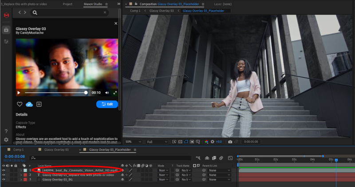This screenshot has width=355, height=187.
Task: Toggle visibility of the mp4 video layer
Action: pos(4,170)
